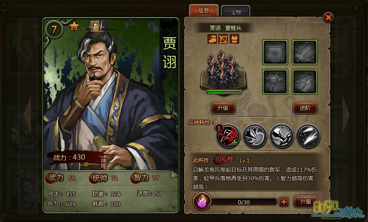The width and height of the screenshot is (368, 222).
Task: Select the locked hammer troop trait icon
Action: (x=282, y=136)
